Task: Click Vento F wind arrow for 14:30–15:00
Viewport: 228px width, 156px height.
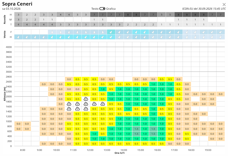Action: pyautogui.click(x=137, y=32)
